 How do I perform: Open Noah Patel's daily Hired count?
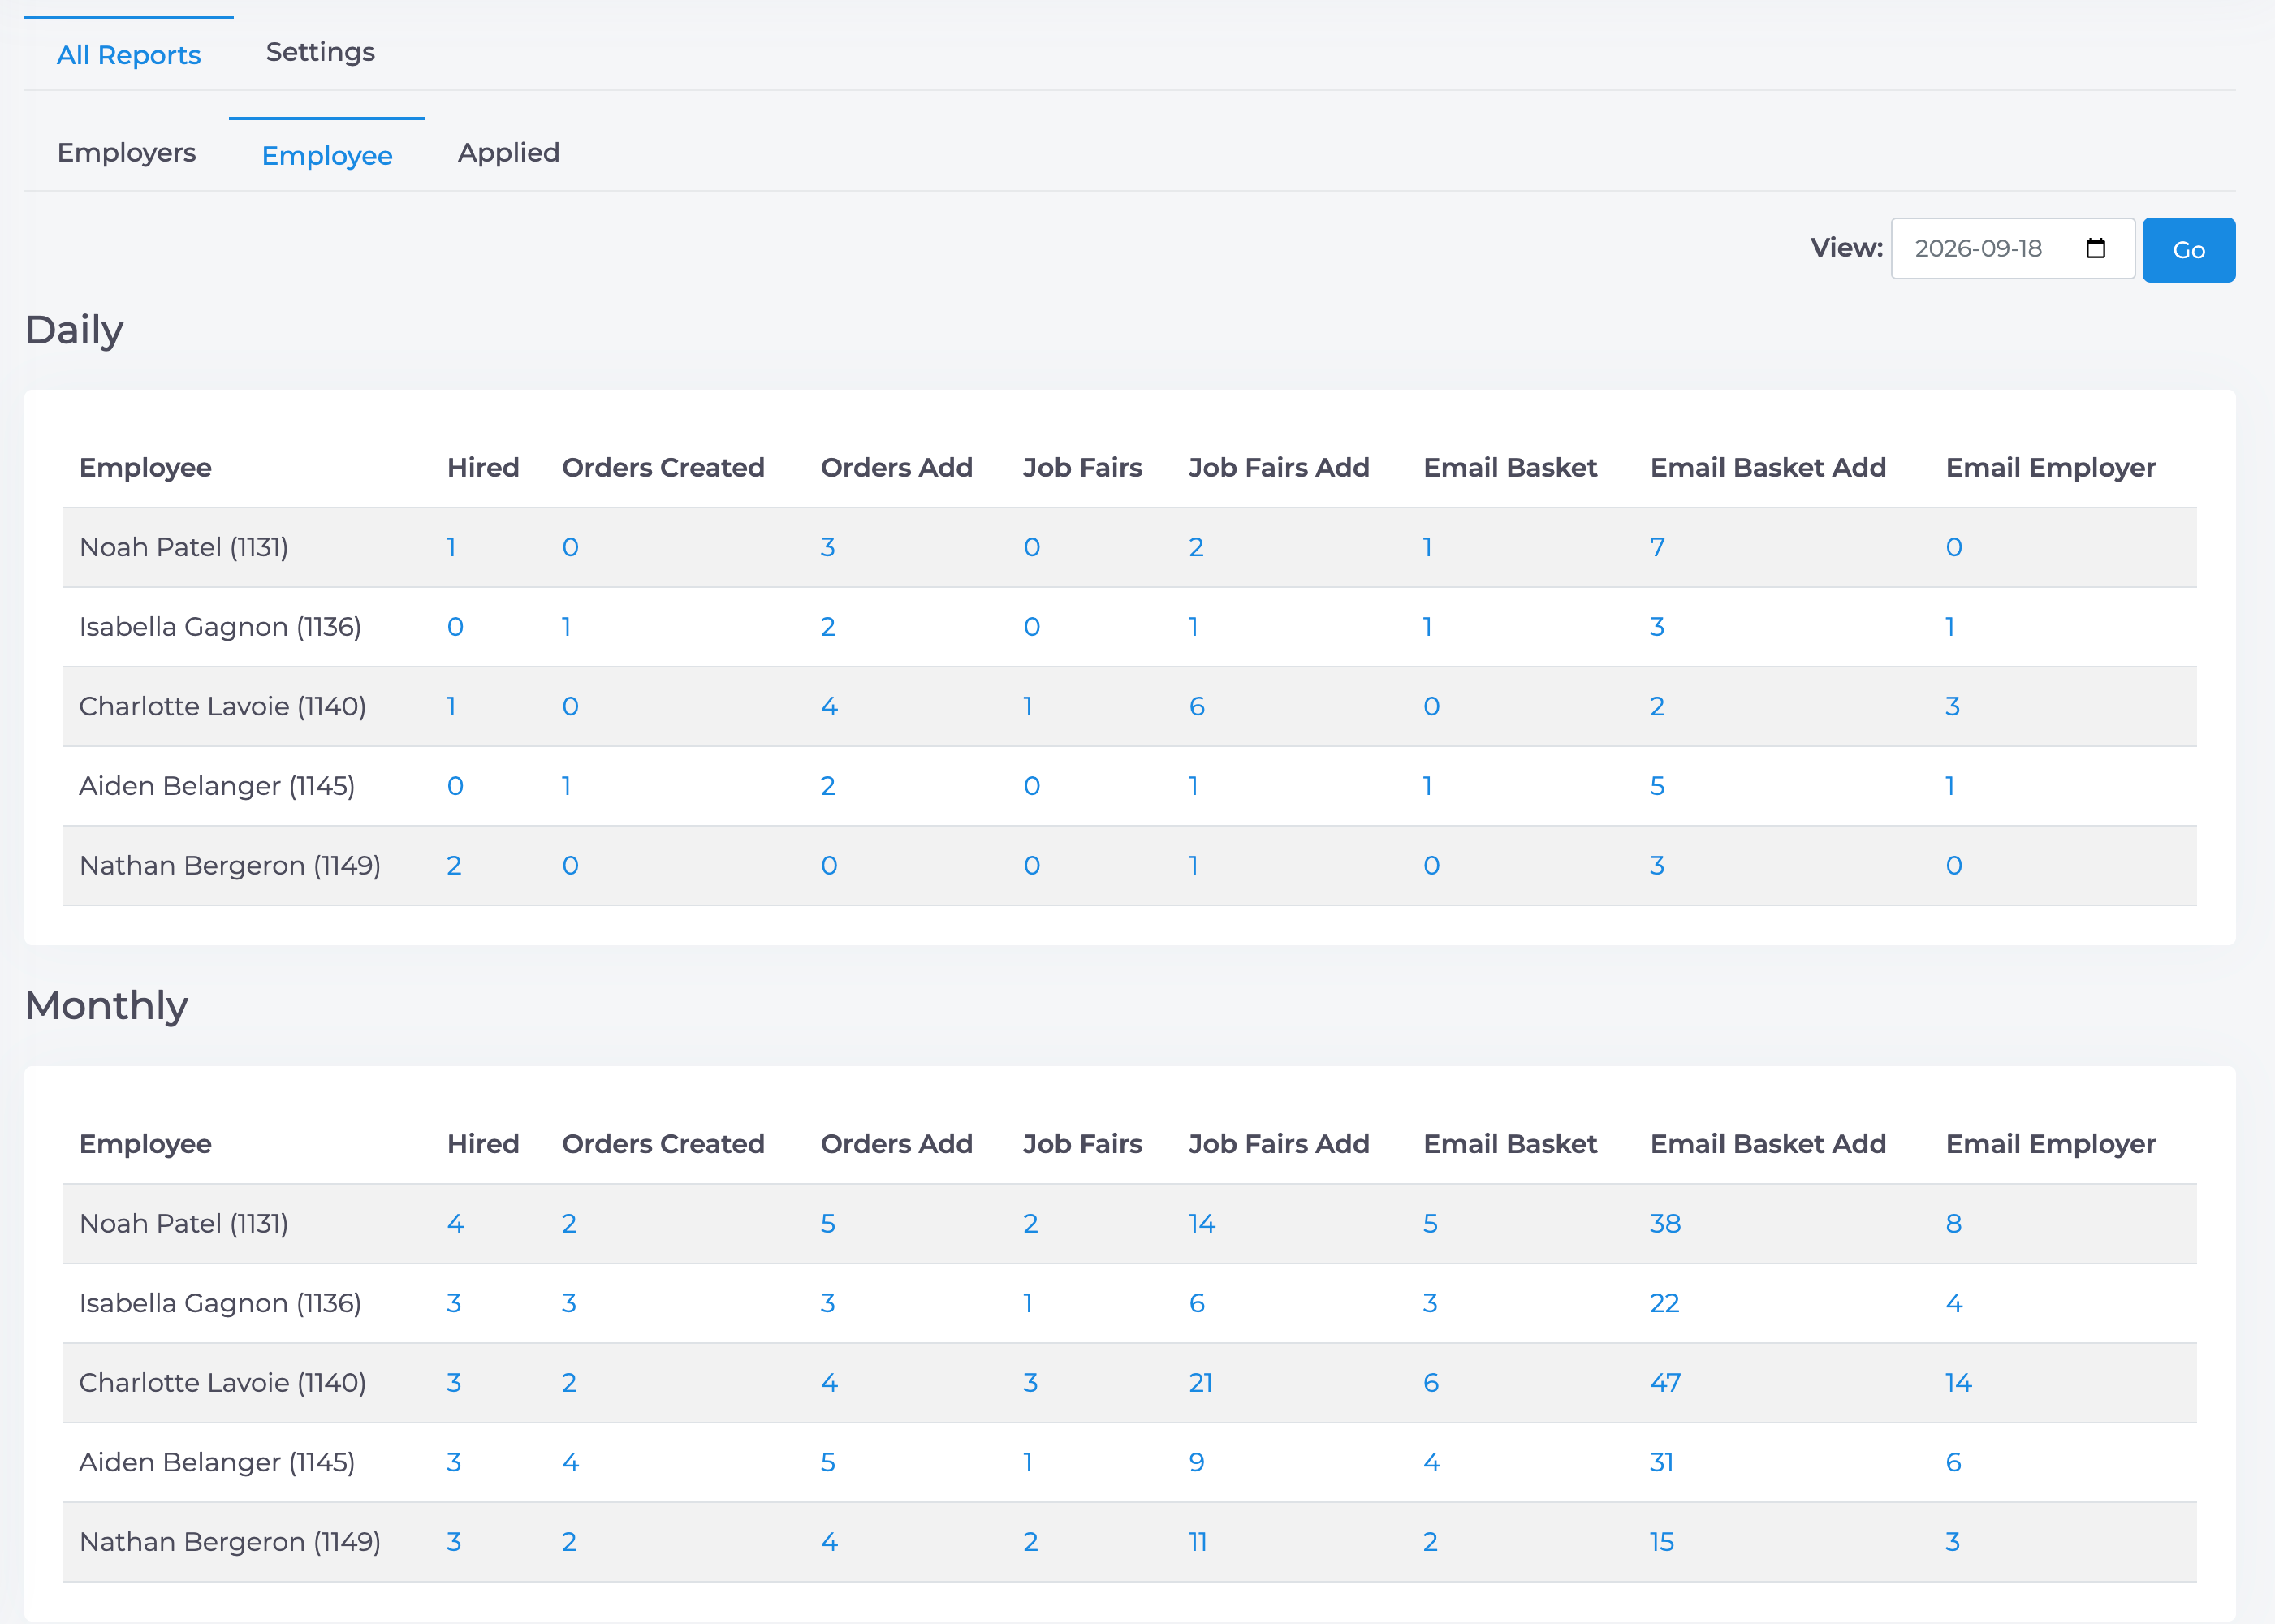(x=452, y=547)
